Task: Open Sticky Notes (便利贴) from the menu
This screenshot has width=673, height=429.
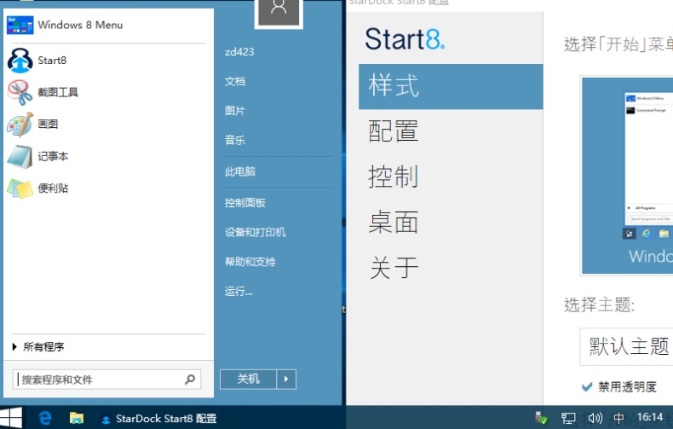Action: (x=107, y=188)
